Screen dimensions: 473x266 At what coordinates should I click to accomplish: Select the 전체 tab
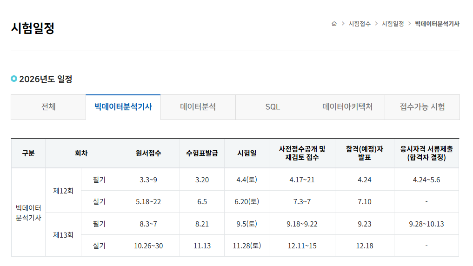[48, 107]
